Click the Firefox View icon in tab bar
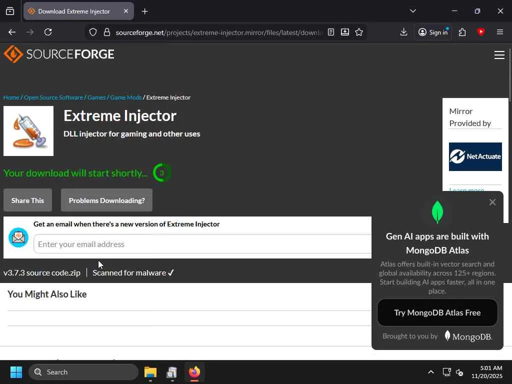 10,11
